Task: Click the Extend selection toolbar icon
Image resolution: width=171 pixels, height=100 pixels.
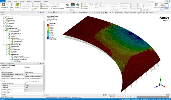Action: pos(133,13)
